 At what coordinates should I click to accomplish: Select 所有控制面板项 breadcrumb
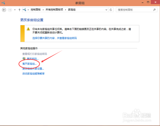(x=54, y=10)
